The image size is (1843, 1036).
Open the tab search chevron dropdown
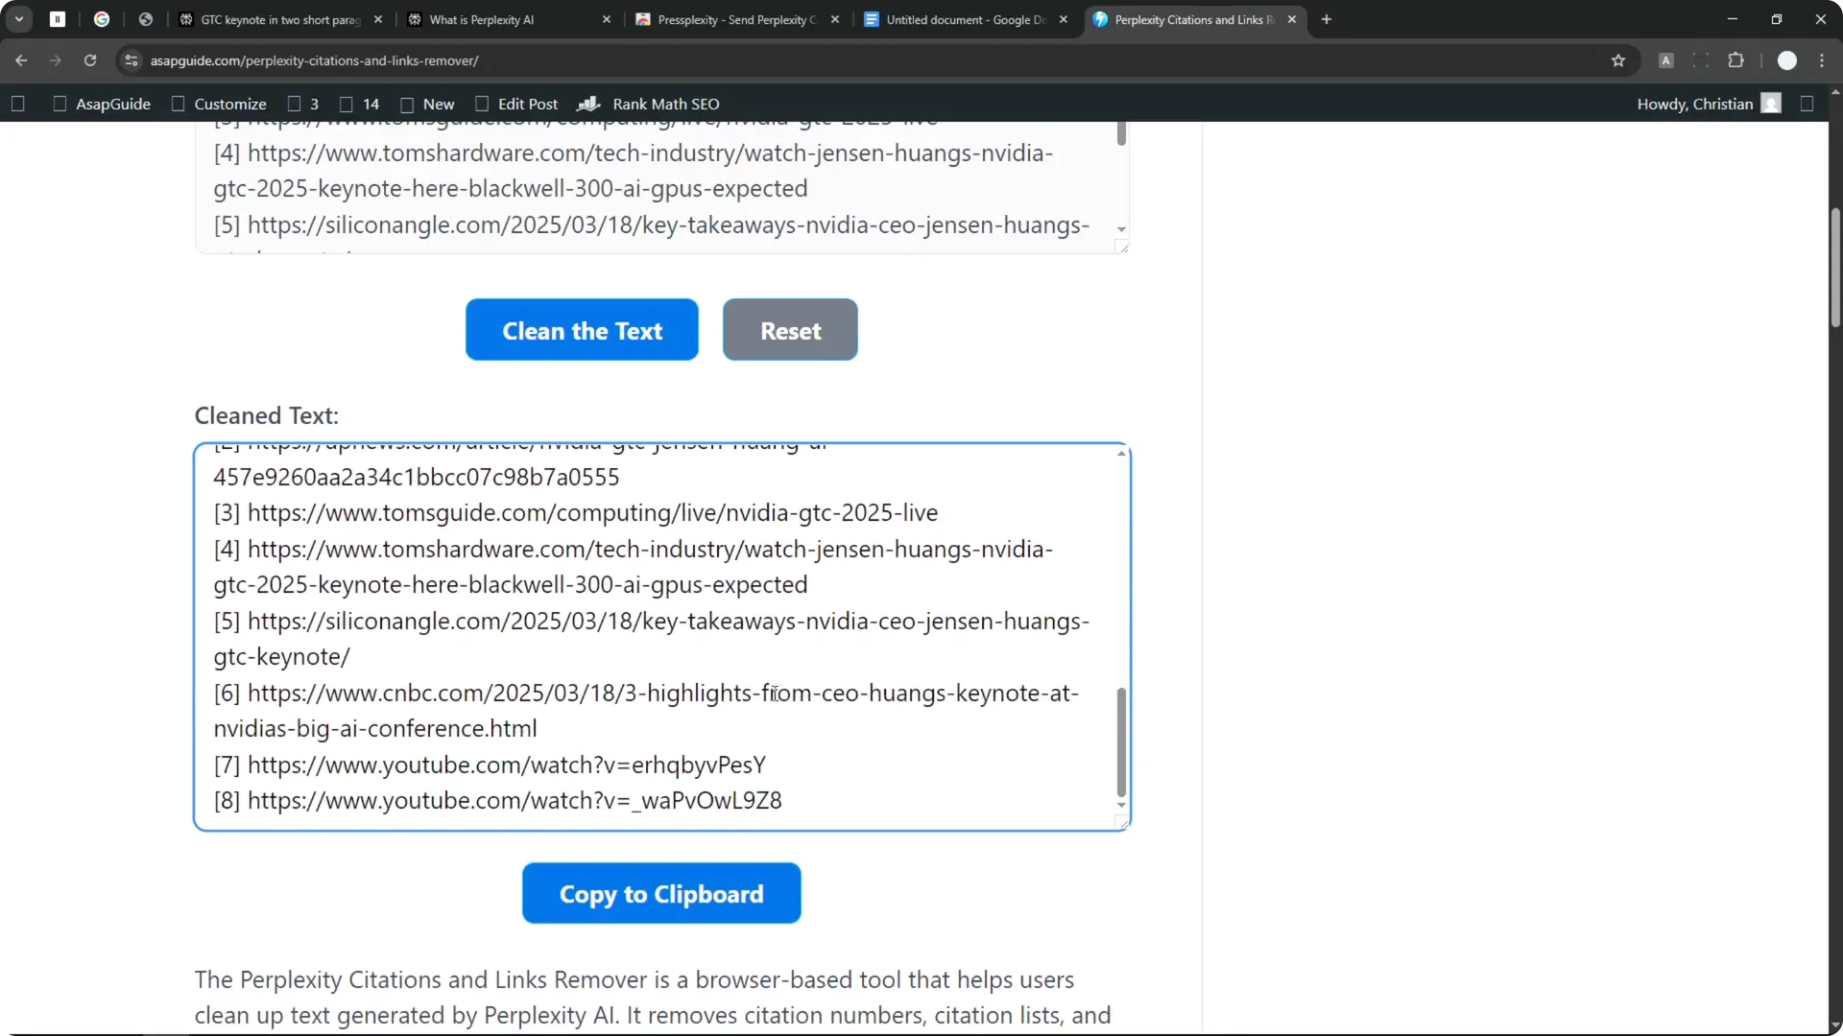coord(19,19)
